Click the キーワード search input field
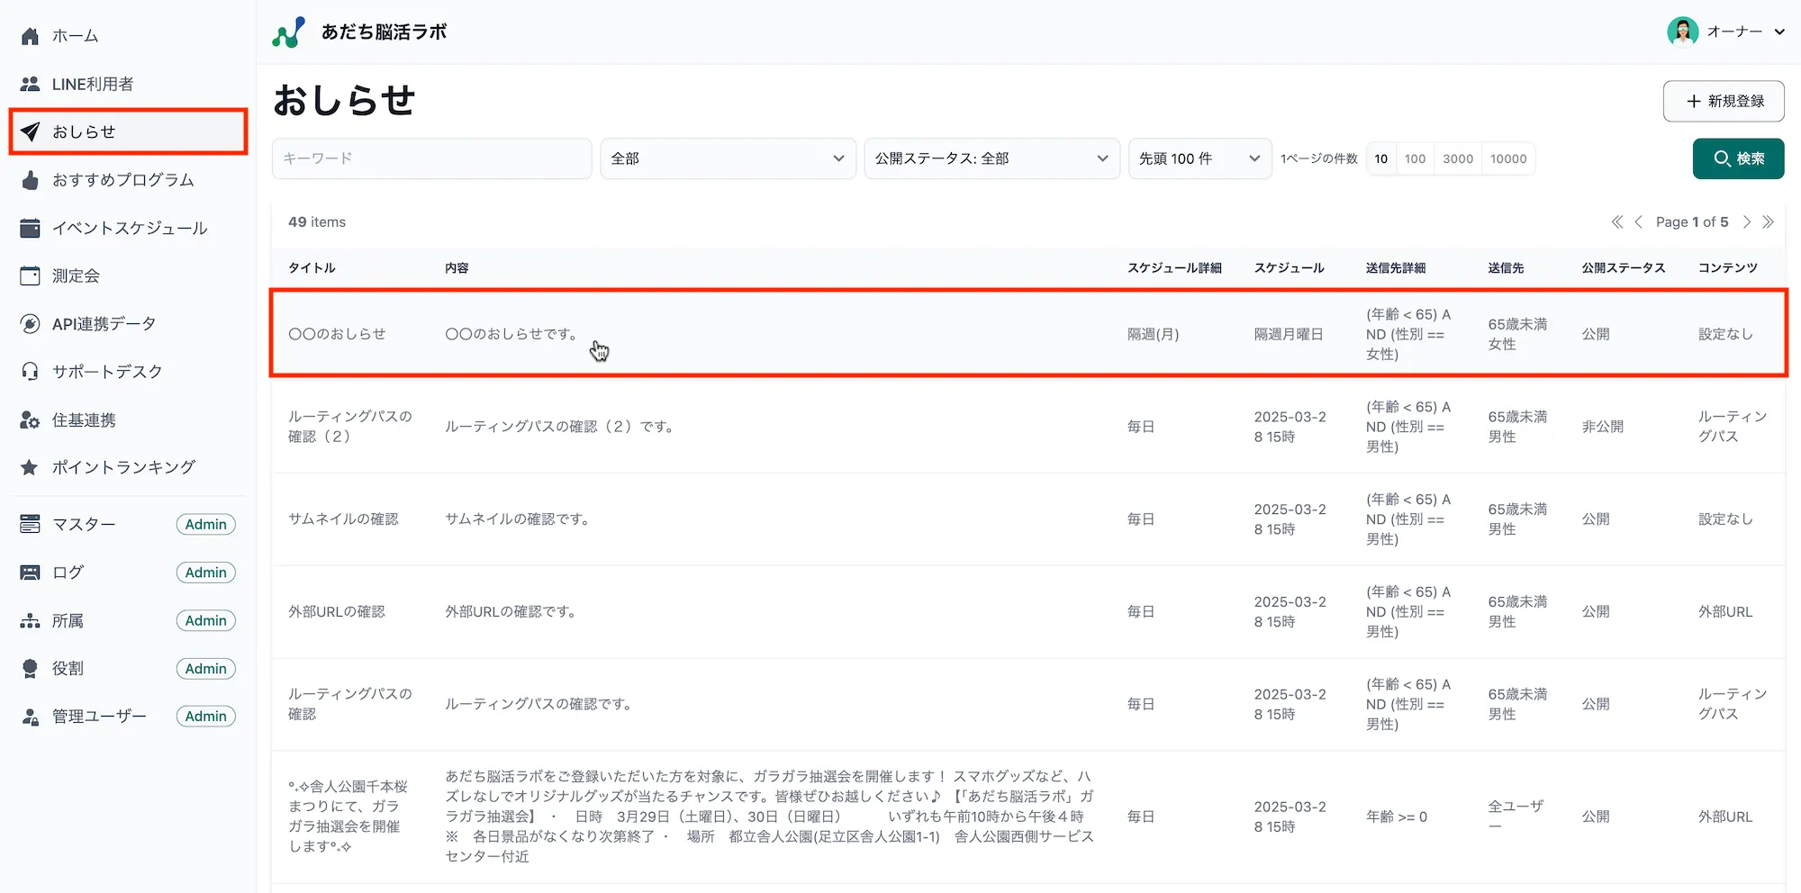Image resolution: width=1801 pixels, height=893 pixels. click(431, 158)
